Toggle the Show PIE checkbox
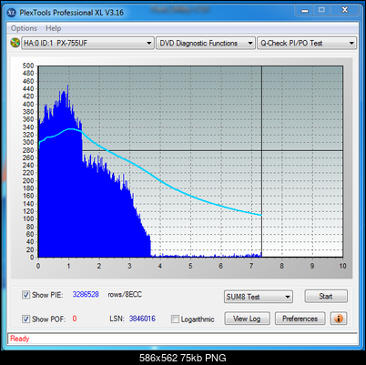The width and height of the screenshot is (366, 365). click(x=25, y=295)
